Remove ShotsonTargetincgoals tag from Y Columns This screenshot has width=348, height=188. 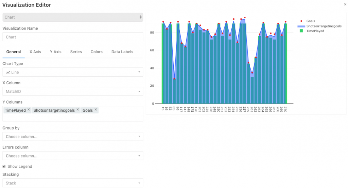point(78,110)
